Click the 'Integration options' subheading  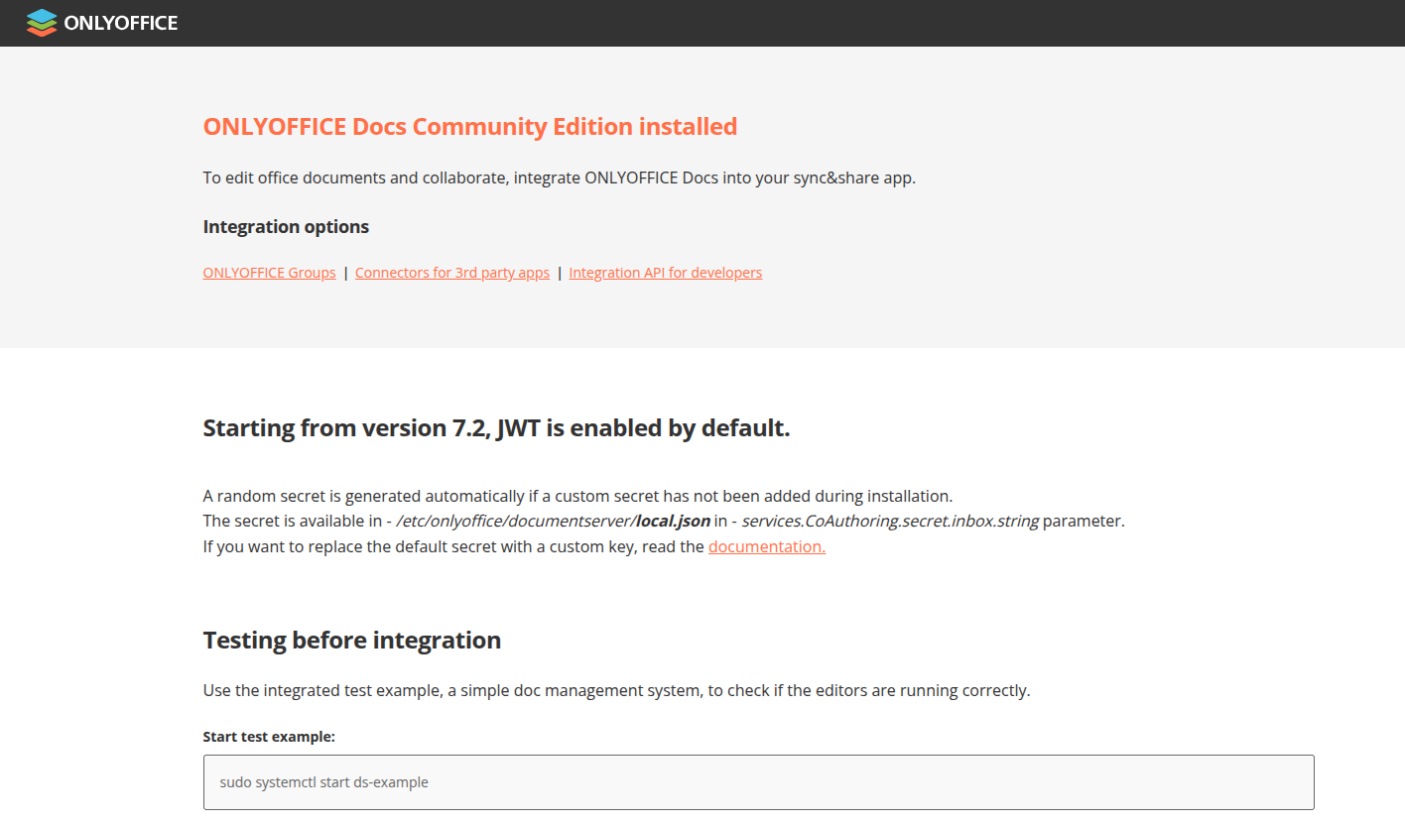pos(286,227)
